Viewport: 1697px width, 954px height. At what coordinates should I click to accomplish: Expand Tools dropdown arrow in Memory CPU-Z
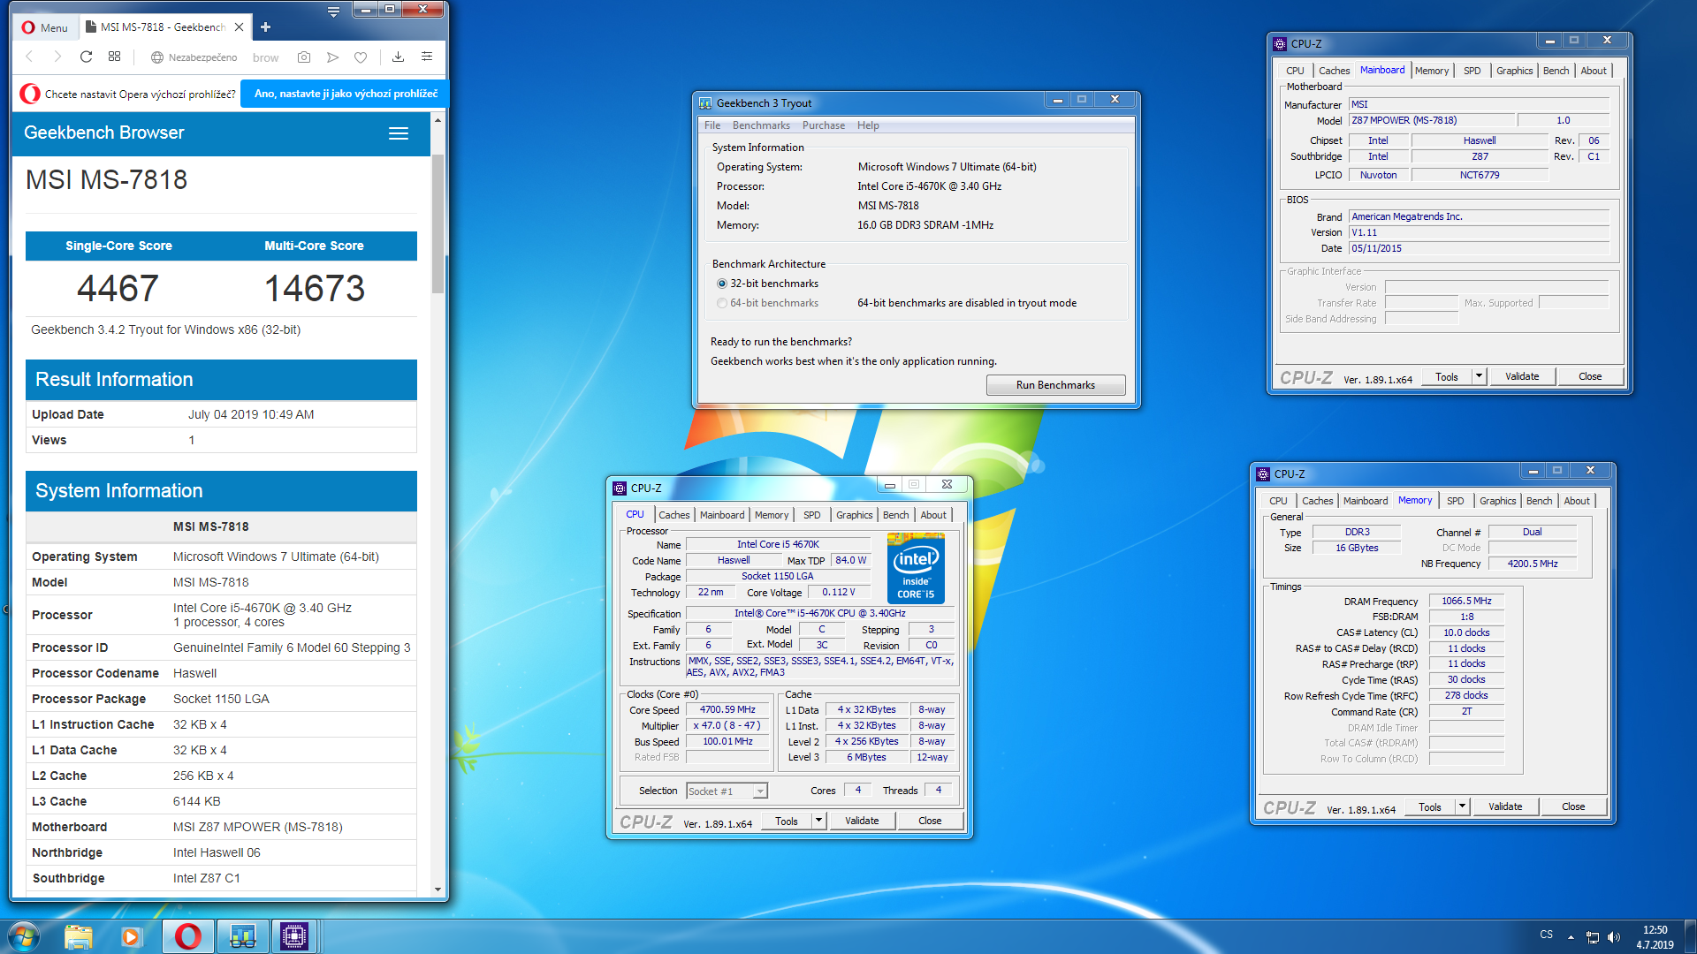pos(1462,807)
